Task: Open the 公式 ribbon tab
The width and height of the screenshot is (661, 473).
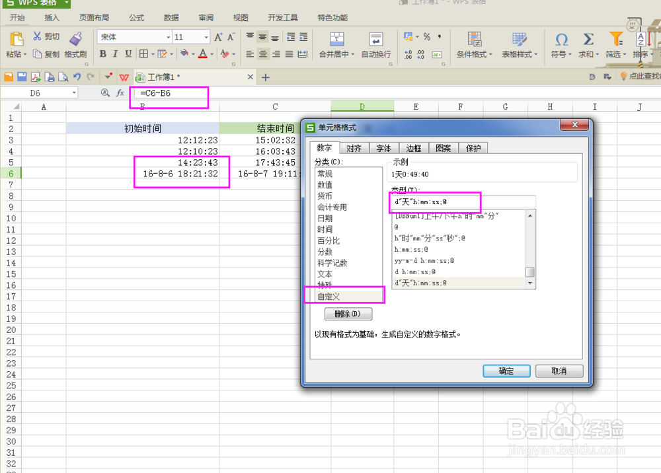Action: click(x=136, y=18)
